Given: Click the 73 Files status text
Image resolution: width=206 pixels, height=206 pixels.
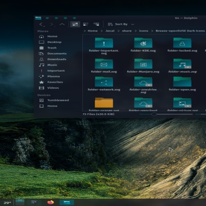Looking at the screenshot, I should [x=98, y=114].
